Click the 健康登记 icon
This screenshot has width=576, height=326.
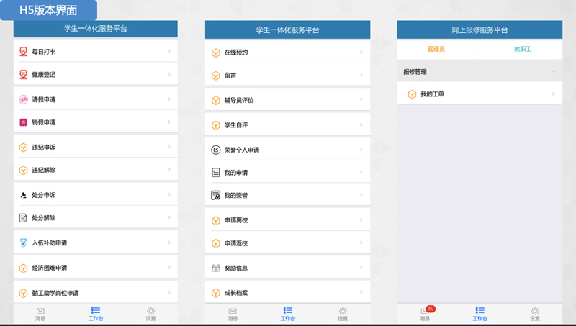(x=23, y=74)
